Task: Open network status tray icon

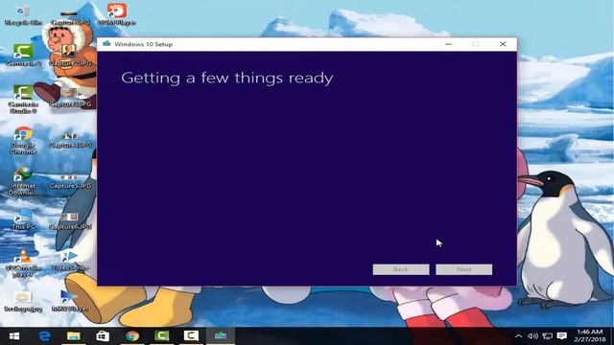Action: tap(548, 336)
